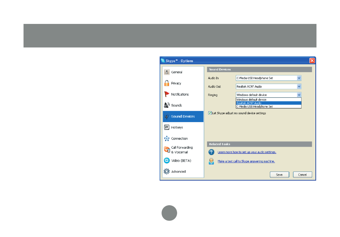Choose Windows default device in Ringing list
This screenshot has width=340, height=237.
tap(268, 100)
